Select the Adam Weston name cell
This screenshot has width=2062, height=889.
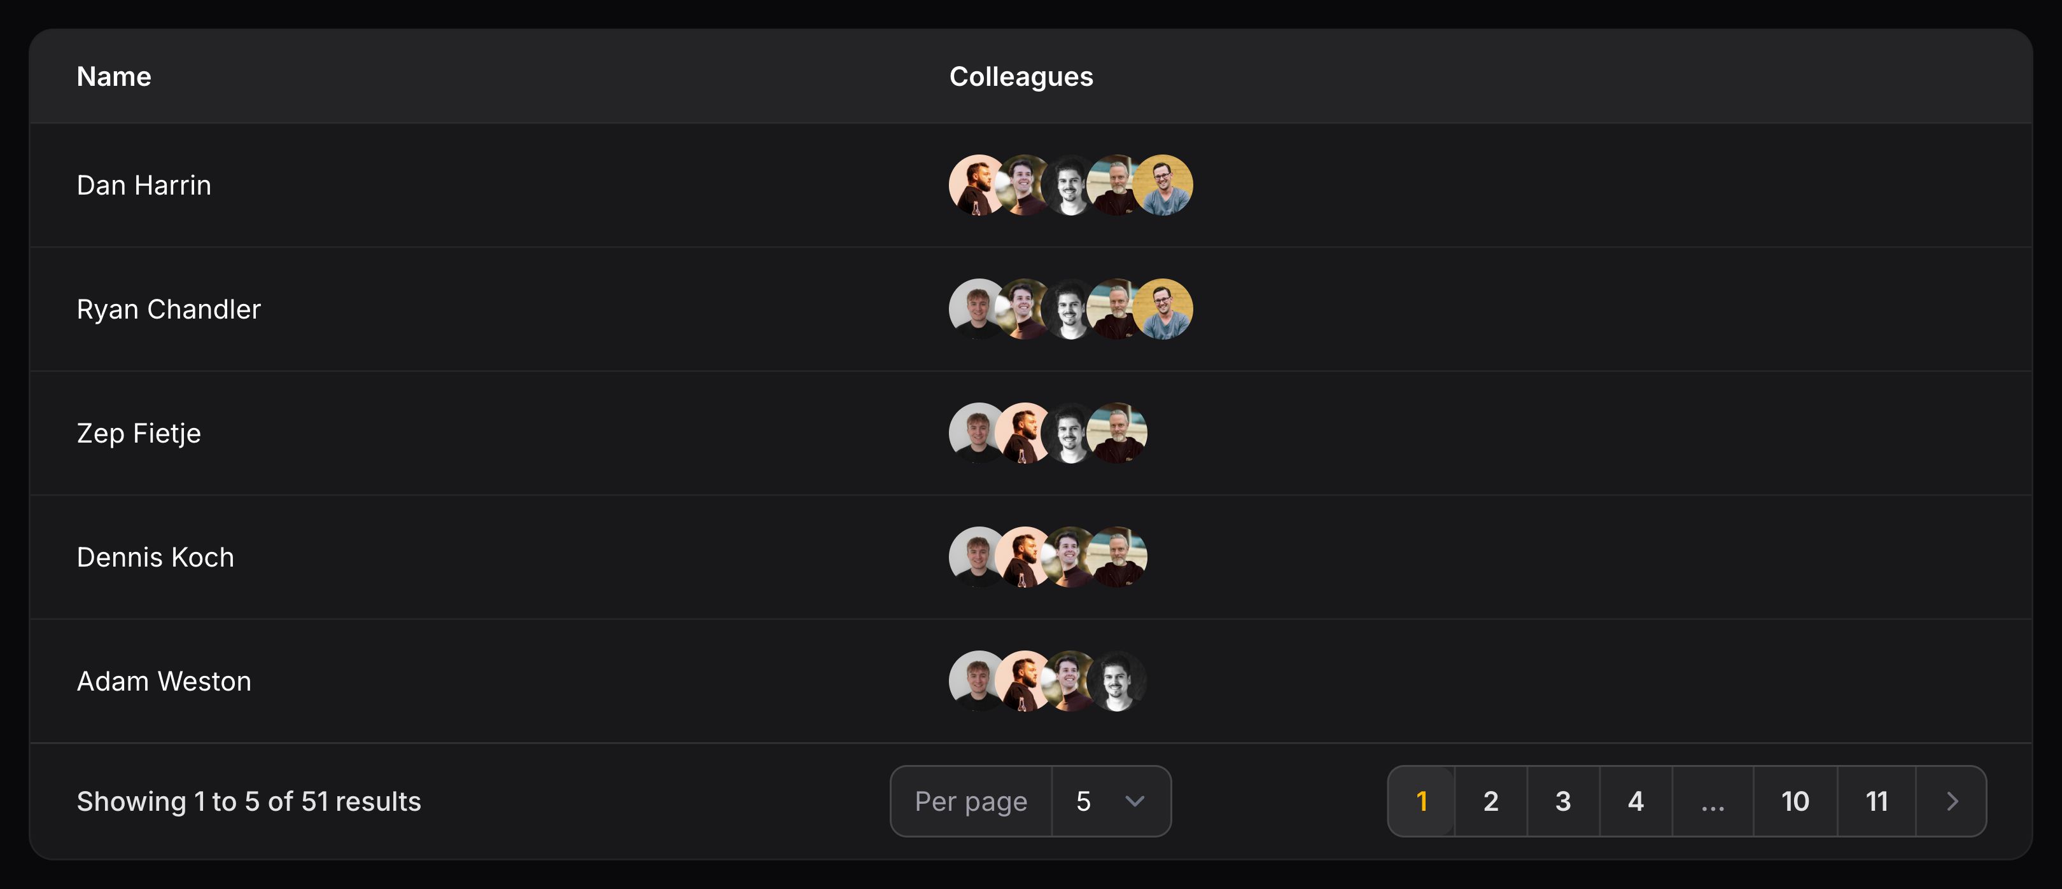coord(164,681)
